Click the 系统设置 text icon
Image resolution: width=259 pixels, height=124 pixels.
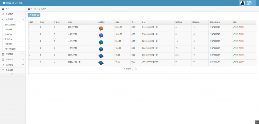pos(3,70)
